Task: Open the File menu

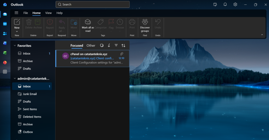Action: click(25, 13)
